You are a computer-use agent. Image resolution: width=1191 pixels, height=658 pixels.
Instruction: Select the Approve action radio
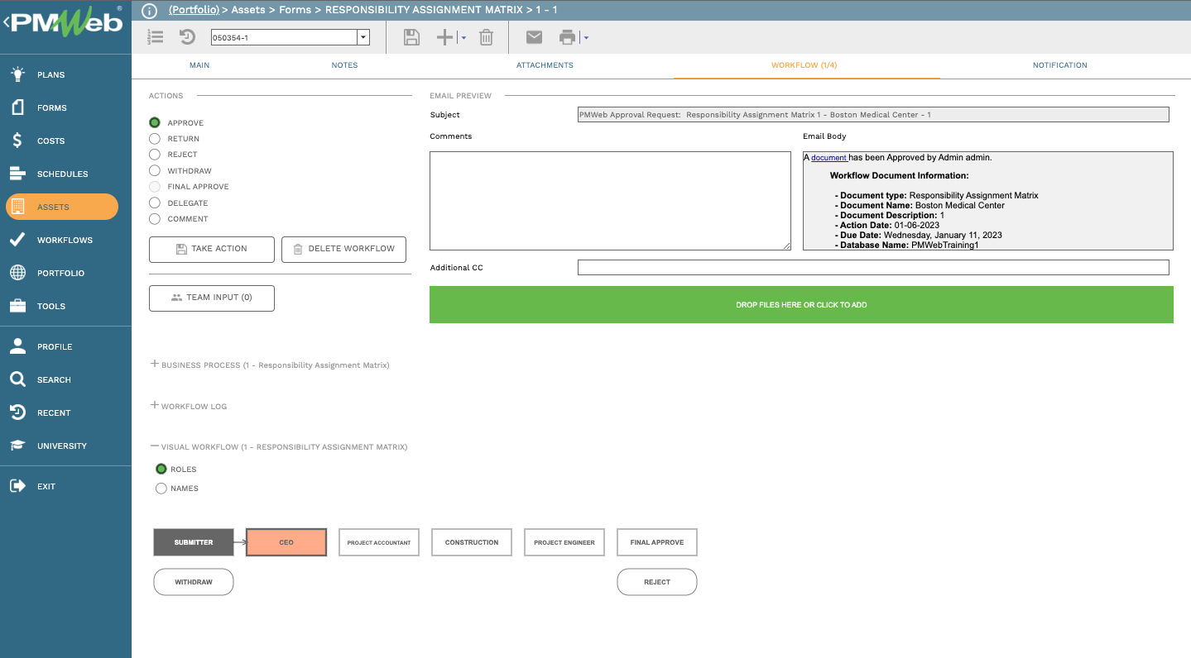155,122
